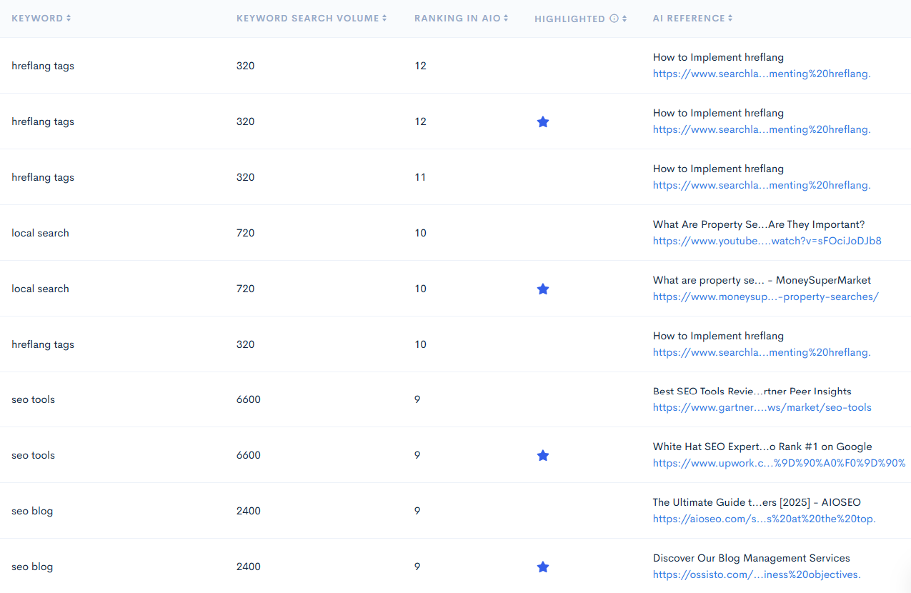Open the Gartner seo-tools reference link
The image size is (911, 593).
point(762,407)
